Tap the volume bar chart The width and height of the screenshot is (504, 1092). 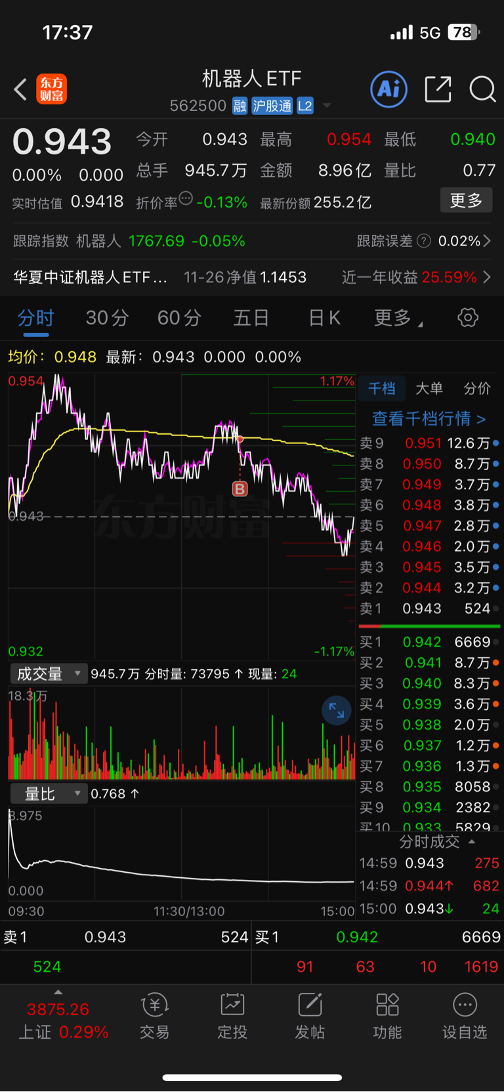(181, 733)
